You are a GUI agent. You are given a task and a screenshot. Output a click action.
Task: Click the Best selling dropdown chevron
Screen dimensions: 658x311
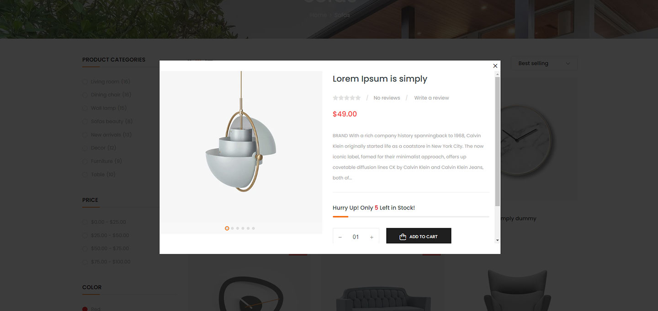568,64
